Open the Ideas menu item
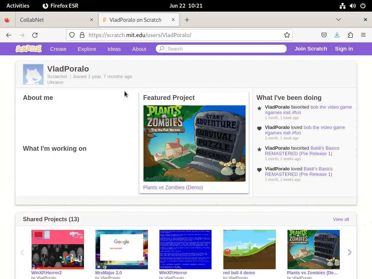Viewport: 372px width, 279px height. coord(114,49)
